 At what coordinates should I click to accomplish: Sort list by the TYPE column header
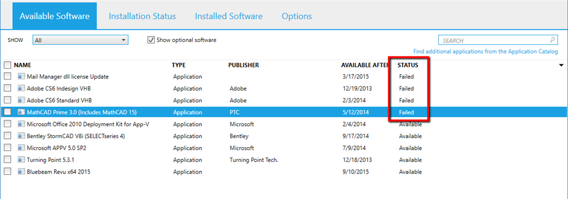point(179,65)
